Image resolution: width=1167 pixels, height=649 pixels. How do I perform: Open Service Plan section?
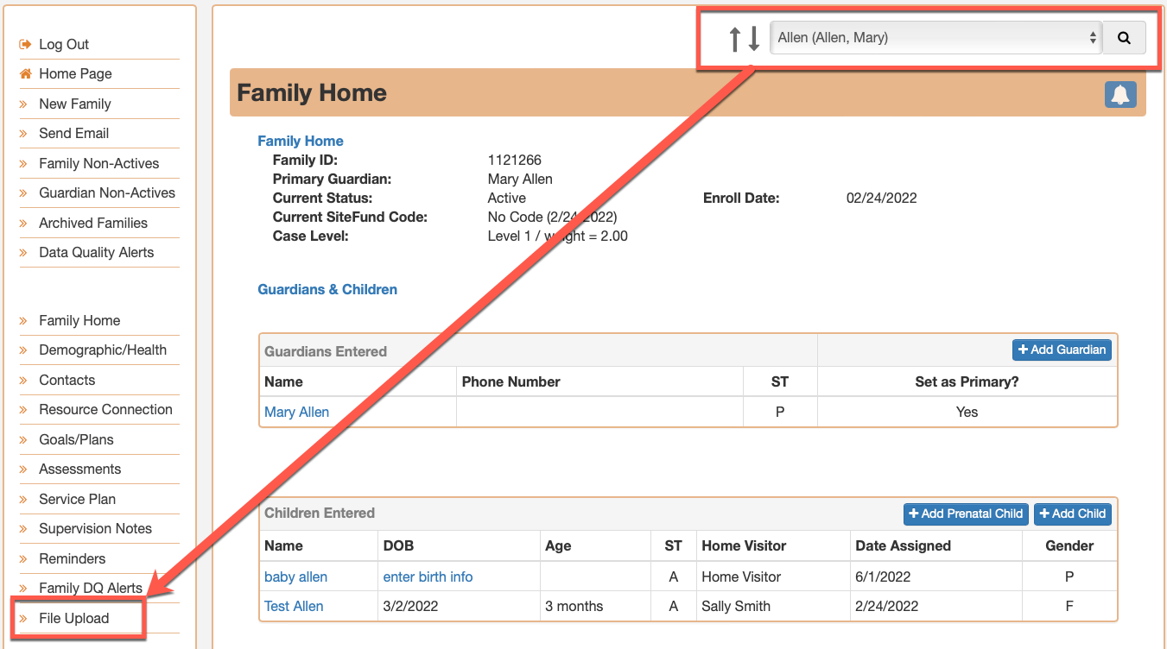(77, 499)
